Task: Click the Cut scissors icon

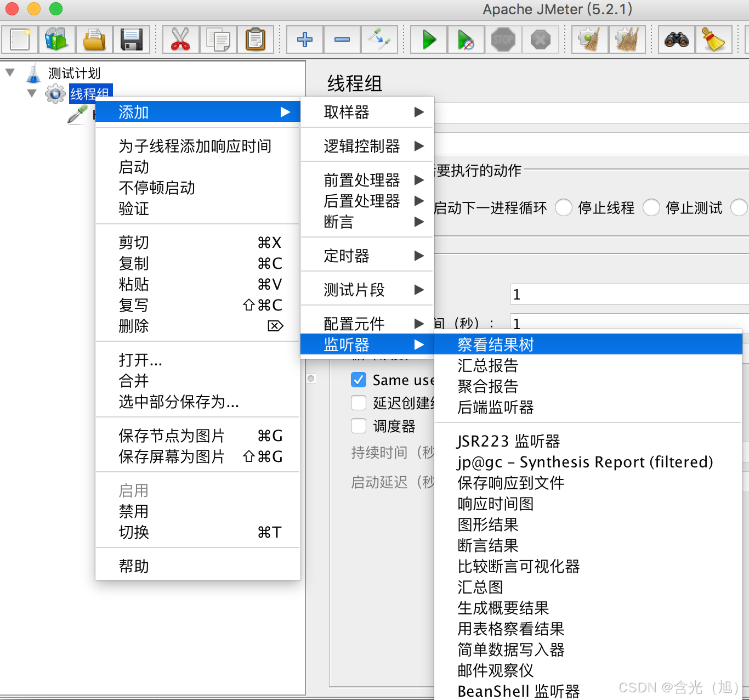Action: (x=181, y=39)
